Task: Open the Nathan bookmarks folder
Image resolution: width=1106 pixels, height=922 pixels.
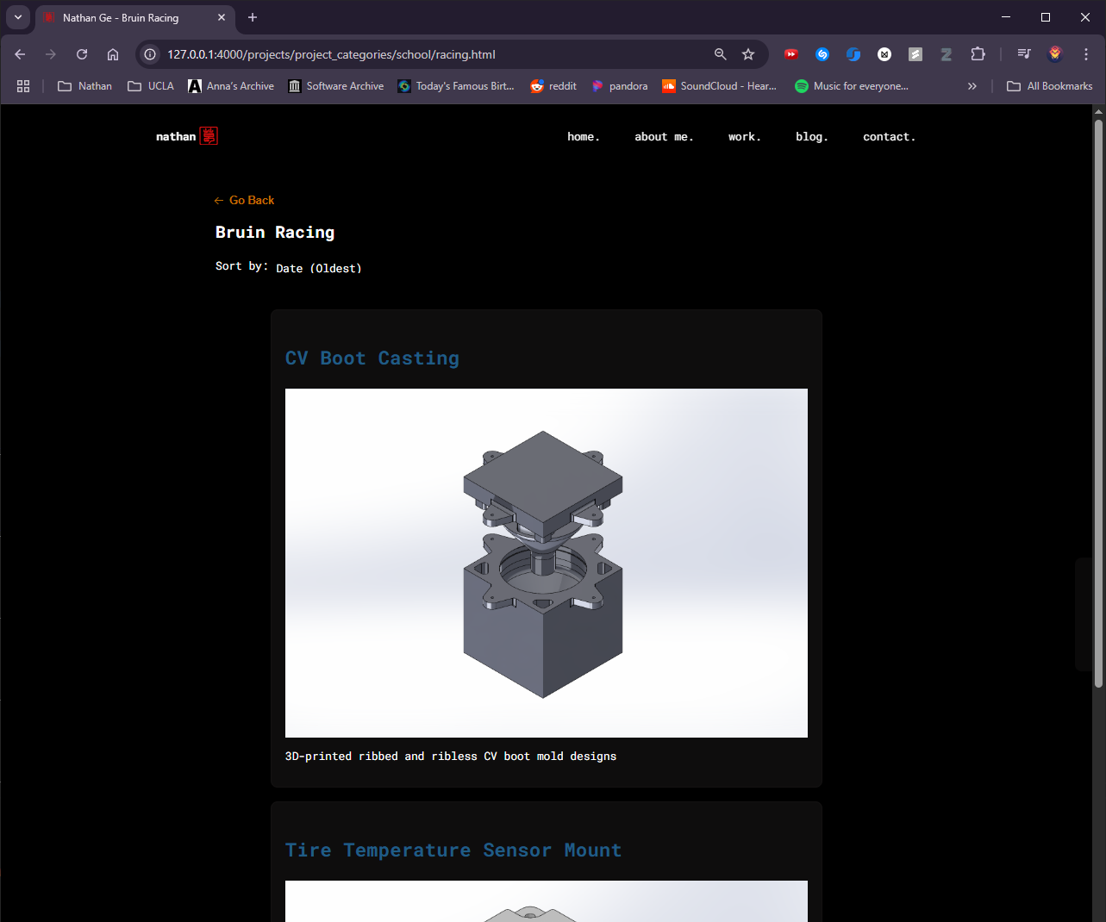Action: tap(84, 86)
